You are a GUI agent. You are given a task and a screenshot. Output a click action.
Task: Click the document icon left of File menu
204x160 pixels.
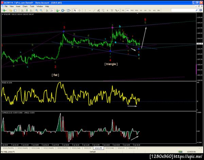click(x=2, y=6)
